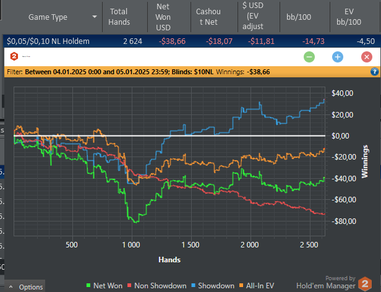Toggle the Net Won green legend swatch
381x292 pixels.
88,285
